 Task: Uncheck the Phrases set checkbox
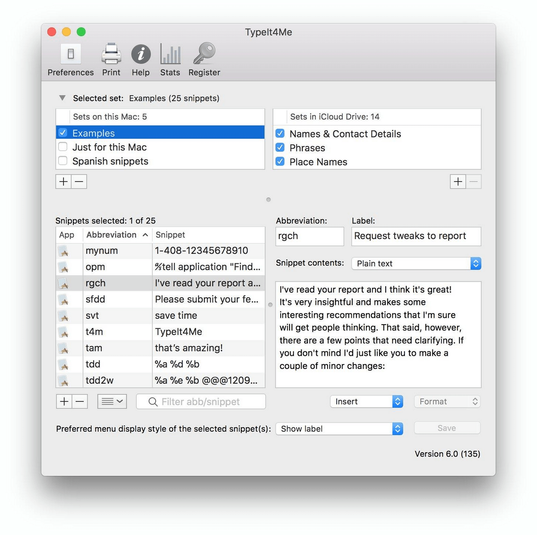pos(280,147)
